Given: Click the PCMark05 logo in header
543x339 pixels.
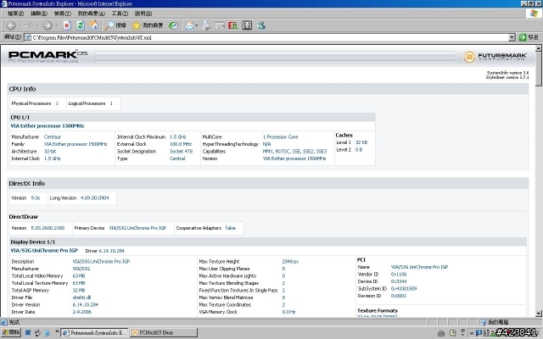Looking at the screenshot, I should pos(48,57).
